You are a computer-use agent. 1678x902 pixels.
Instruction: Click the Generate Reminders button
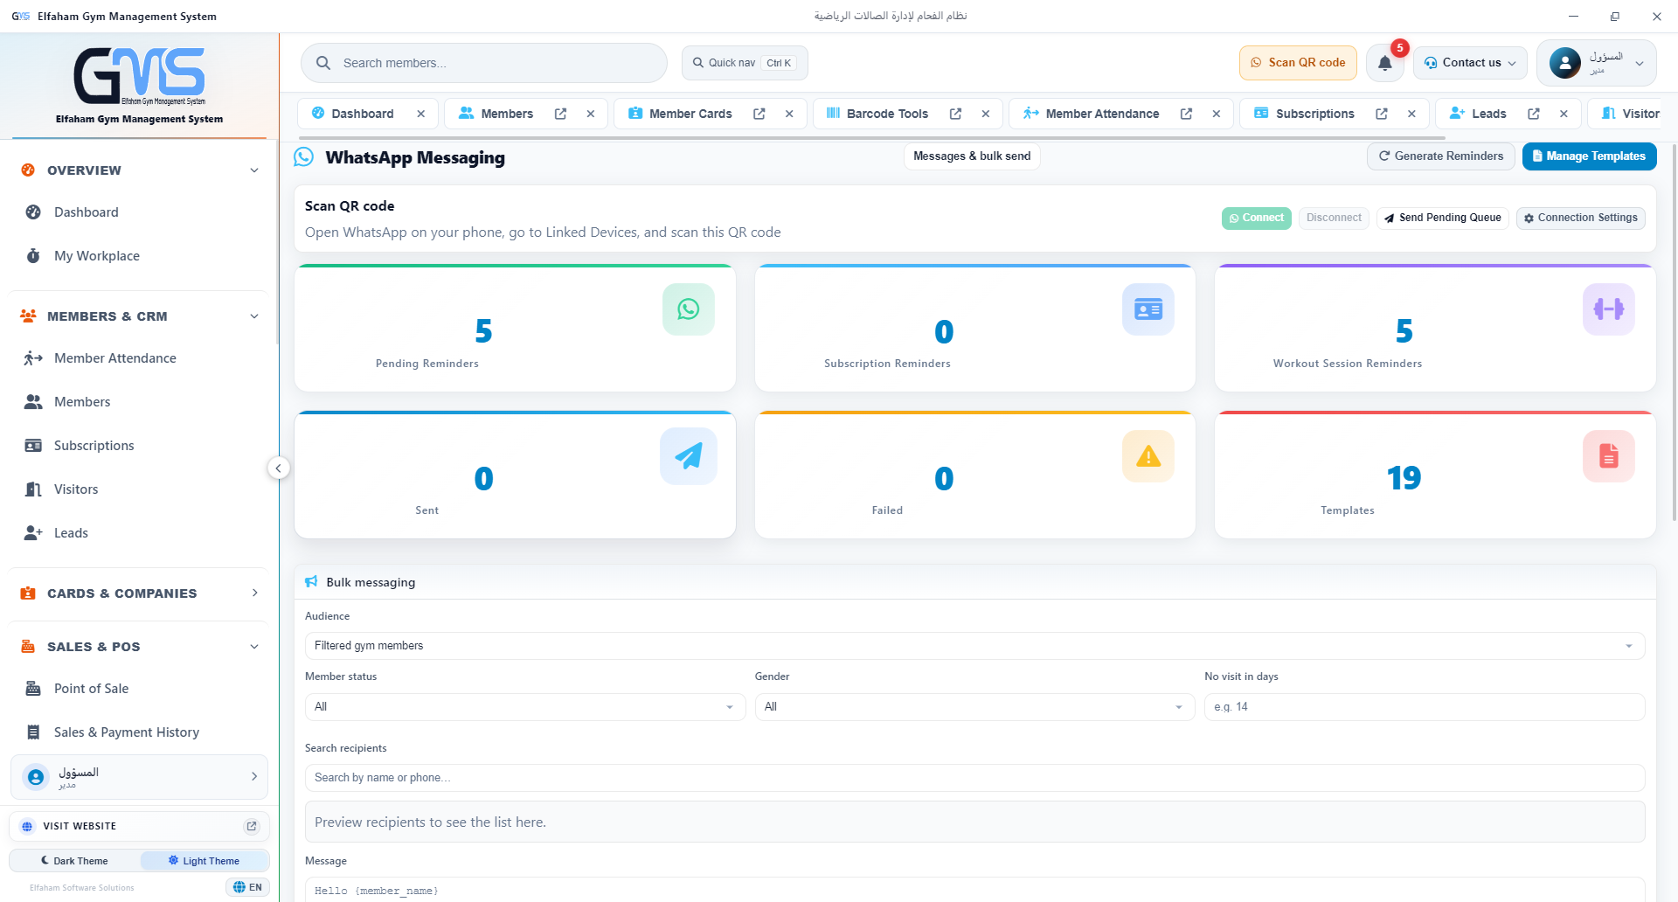tap(1440, 156)
